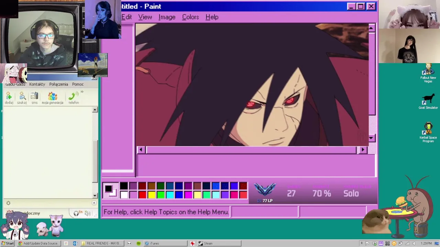Viewport: 440px width, 247px height.
Task: Select yellow color in Paint palette
Action: point(152,195)
